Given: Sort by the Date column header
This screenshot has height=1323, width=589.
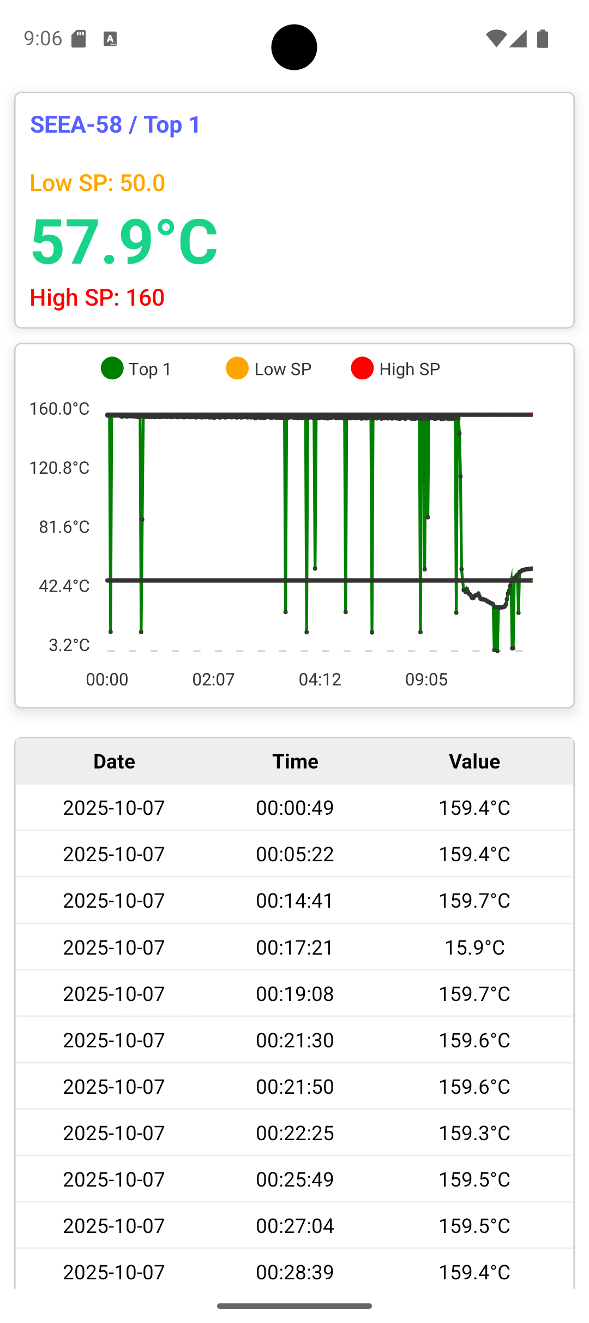Looking at the screenshot, I should 114,761.
